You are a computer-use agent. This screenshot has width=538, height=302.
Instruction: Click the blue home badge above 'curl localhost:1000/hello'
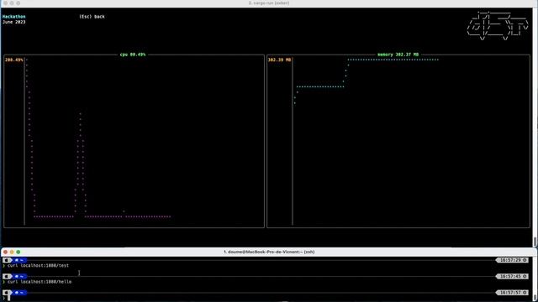tap(19, 276)
